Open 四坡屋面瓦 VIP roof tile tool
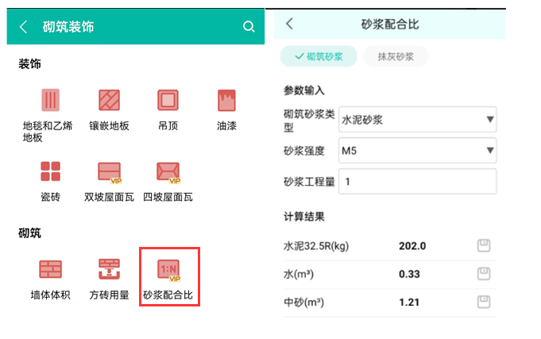Image resolution: width=541 pixels, height=339 pixels. tap(168, 171)
